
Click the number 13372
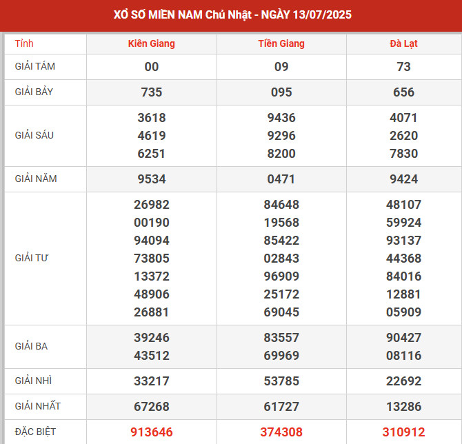click(x=152, y=276)
